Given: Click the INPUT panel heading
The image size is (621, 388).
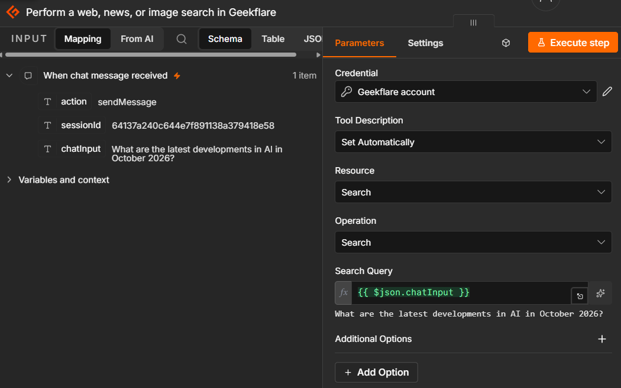Looking at the screenshot, I should coord(29,39).
